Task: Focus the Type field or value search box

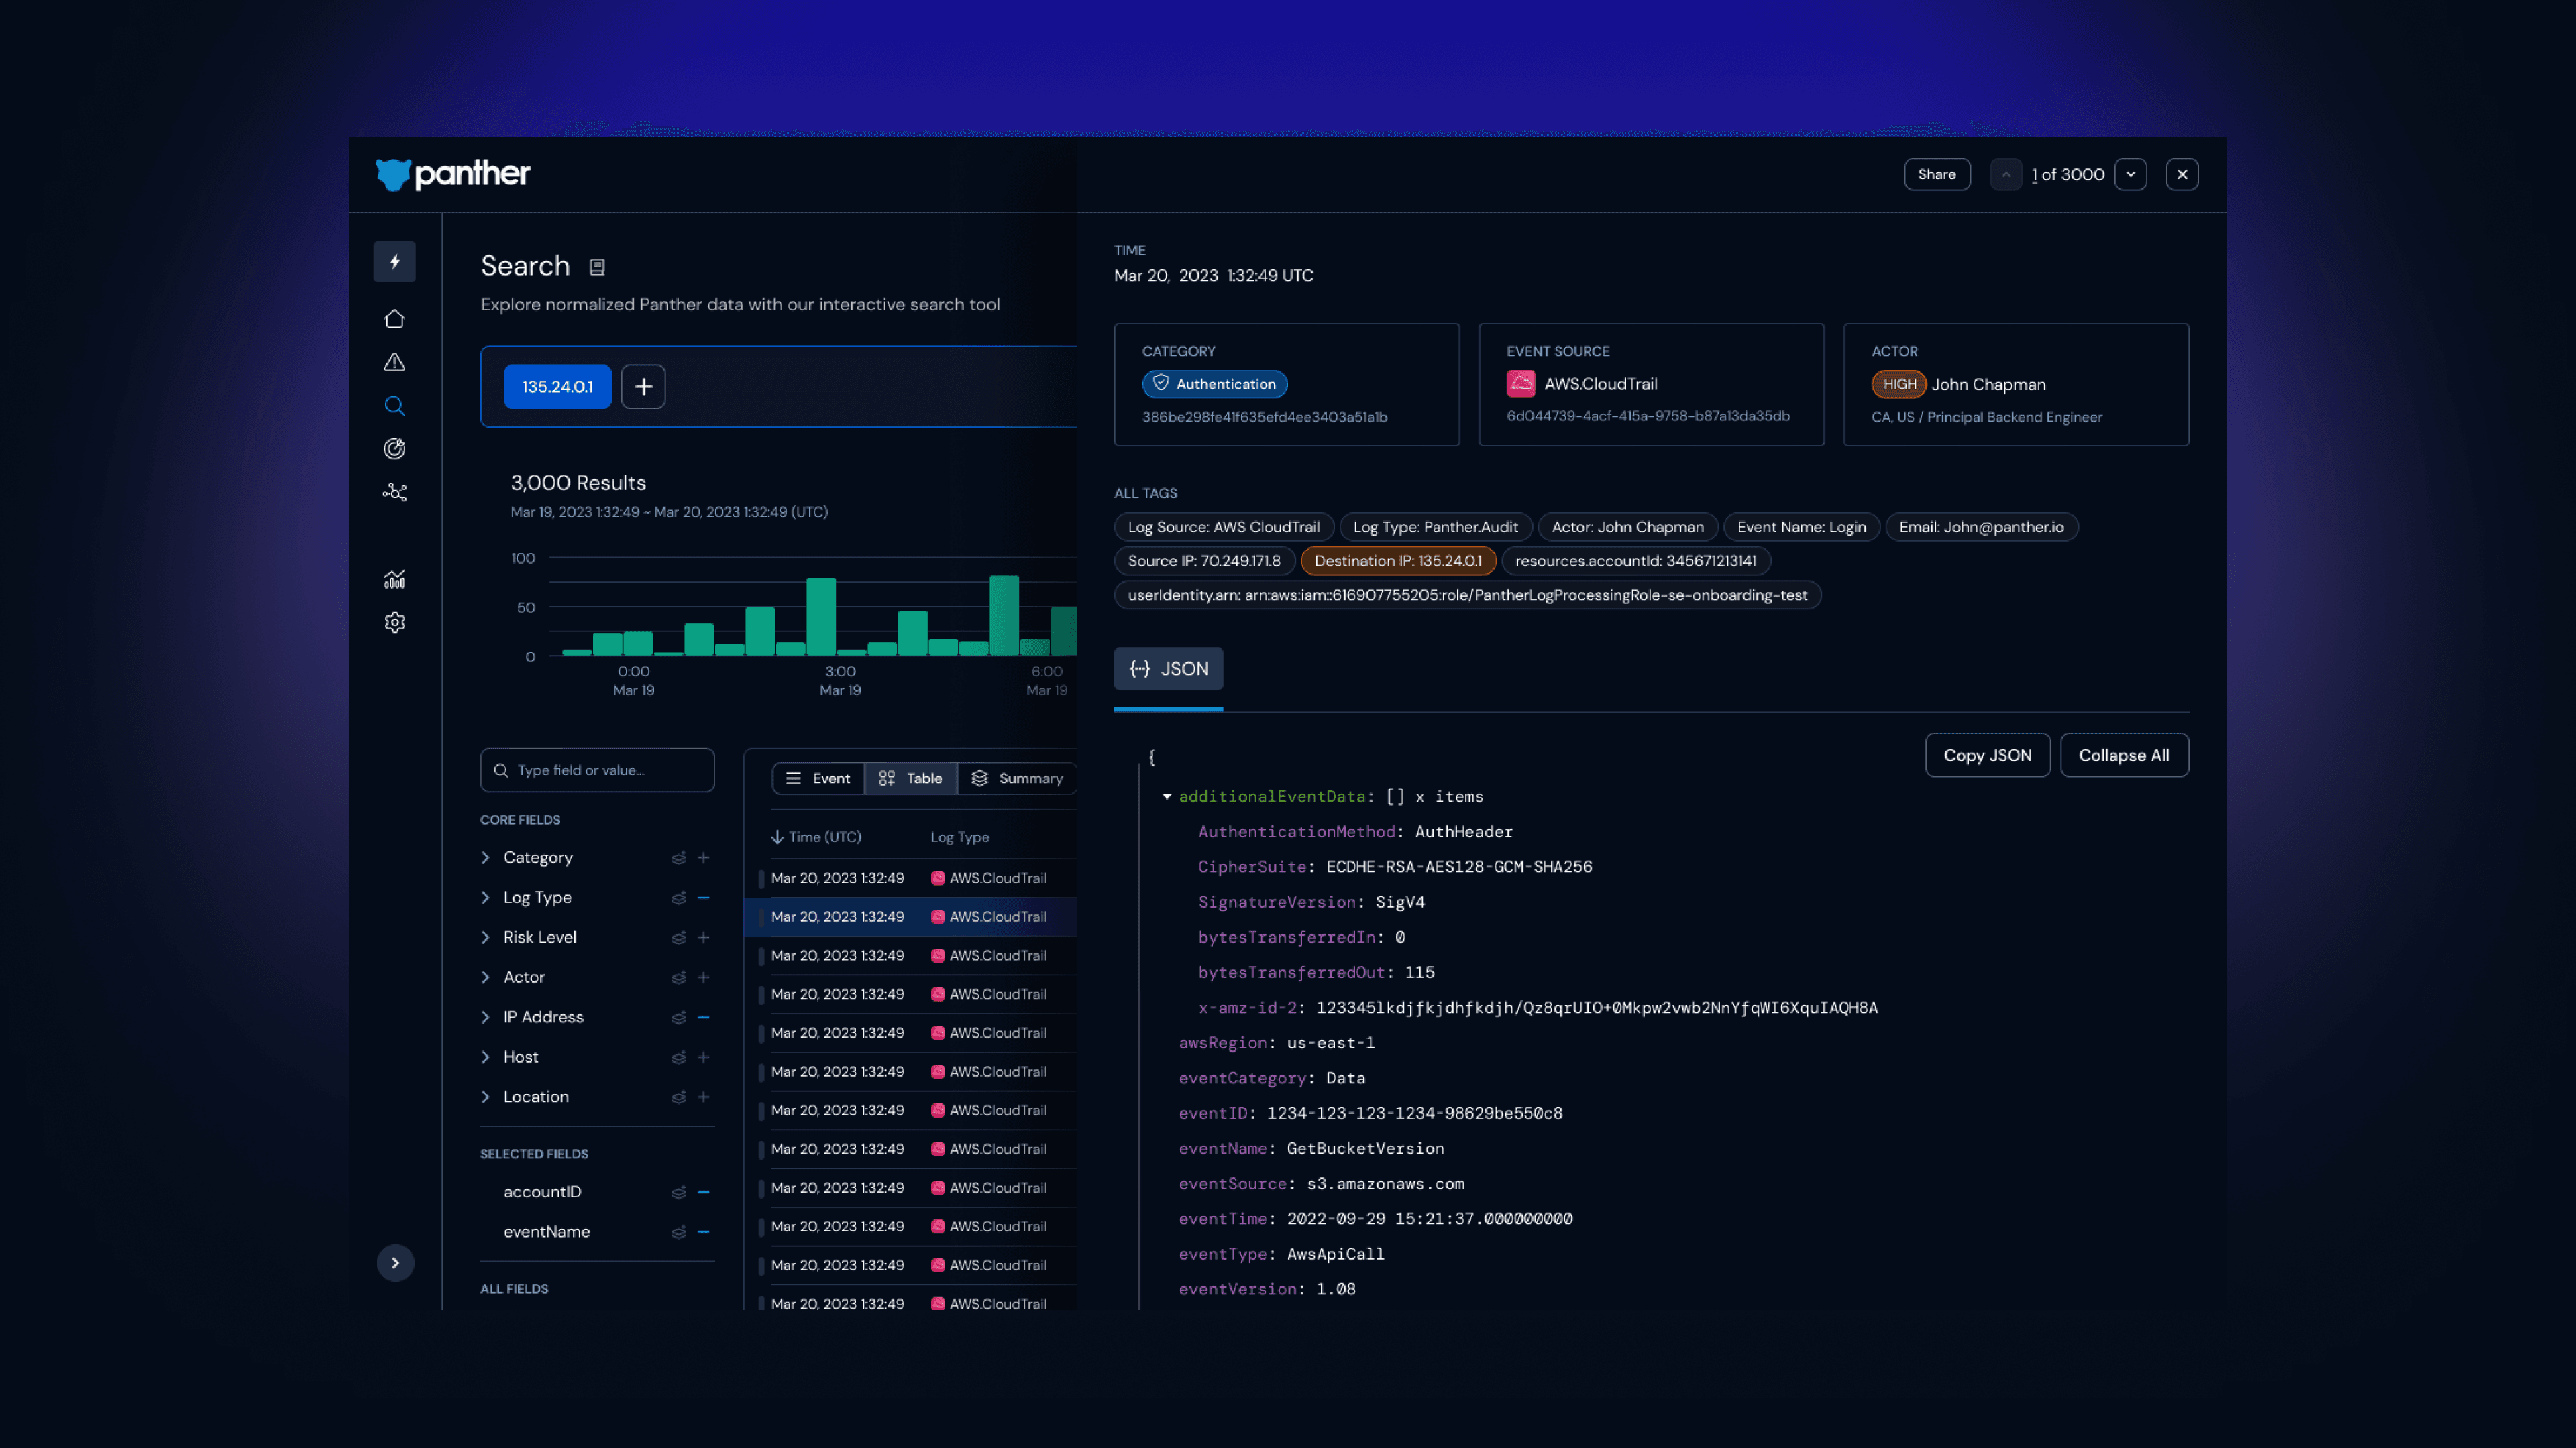Action: point(597,770)
